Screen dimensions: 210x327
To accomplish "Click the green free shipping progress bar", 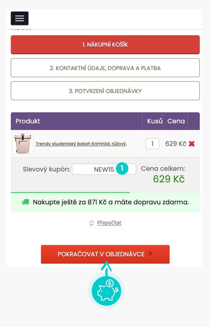I will coord(70,192).
